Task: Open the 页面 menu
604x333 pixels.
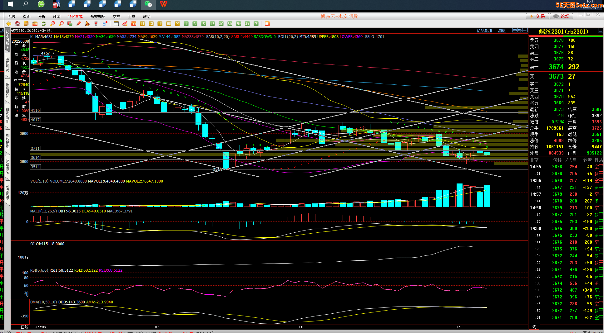Action: click(x=27, y=17)
